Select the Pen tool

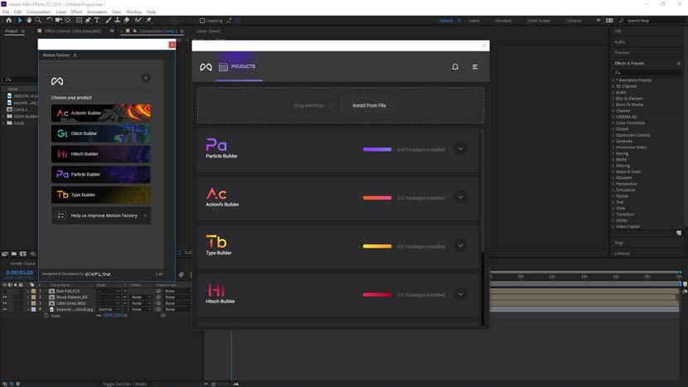88,20
